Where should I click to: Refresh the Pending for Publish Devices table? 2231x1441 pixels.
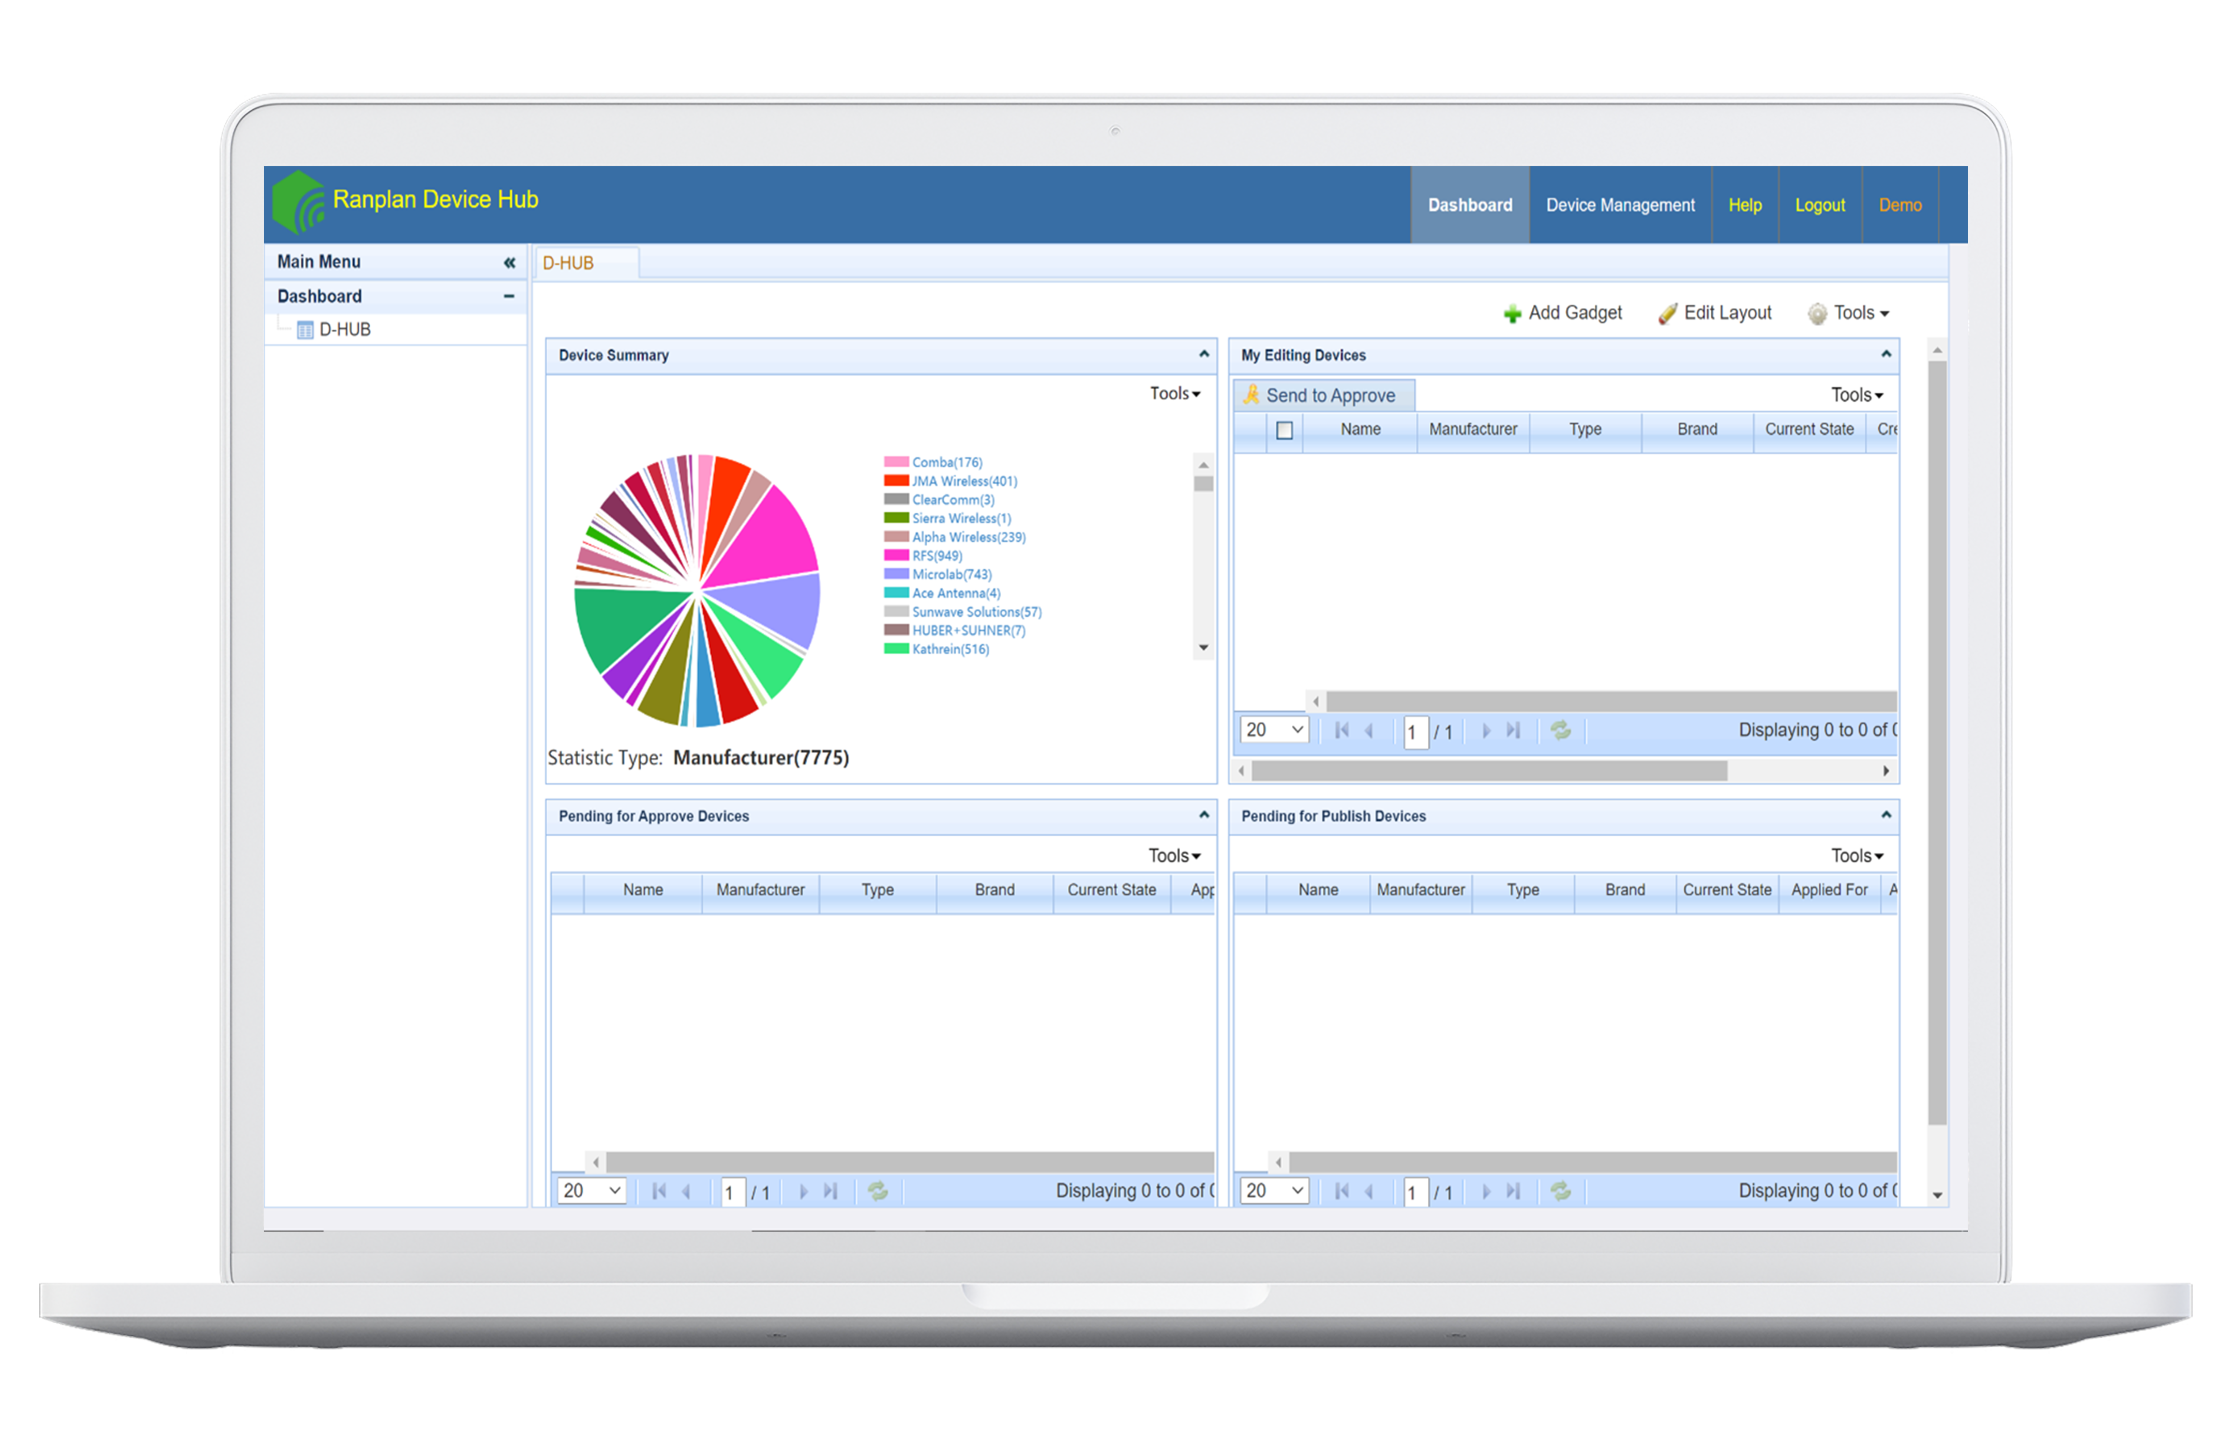coord(1560,1190)
